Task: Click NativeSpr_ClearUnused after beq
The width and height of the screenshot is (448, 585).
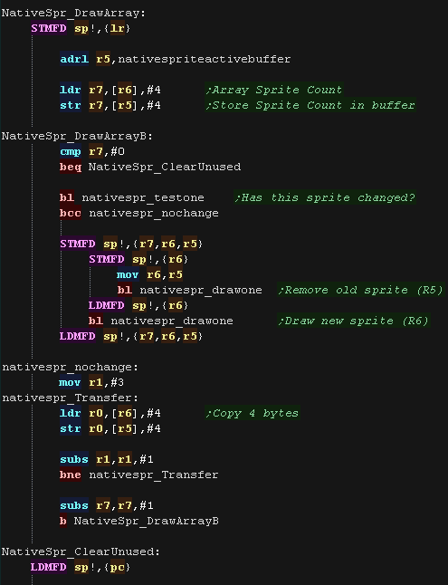Action: pos(165,167)
